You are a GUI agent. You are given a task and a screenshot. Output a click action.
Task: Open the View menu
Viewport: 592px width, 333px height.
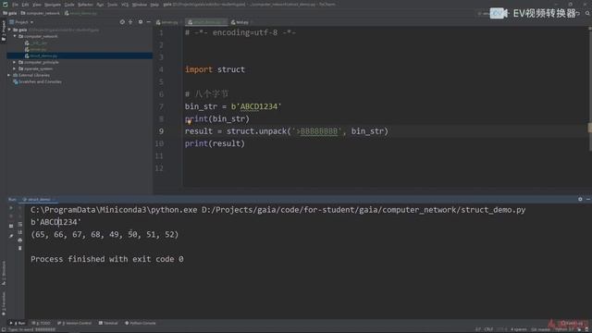pyautogui.click(x=37, y=5)
